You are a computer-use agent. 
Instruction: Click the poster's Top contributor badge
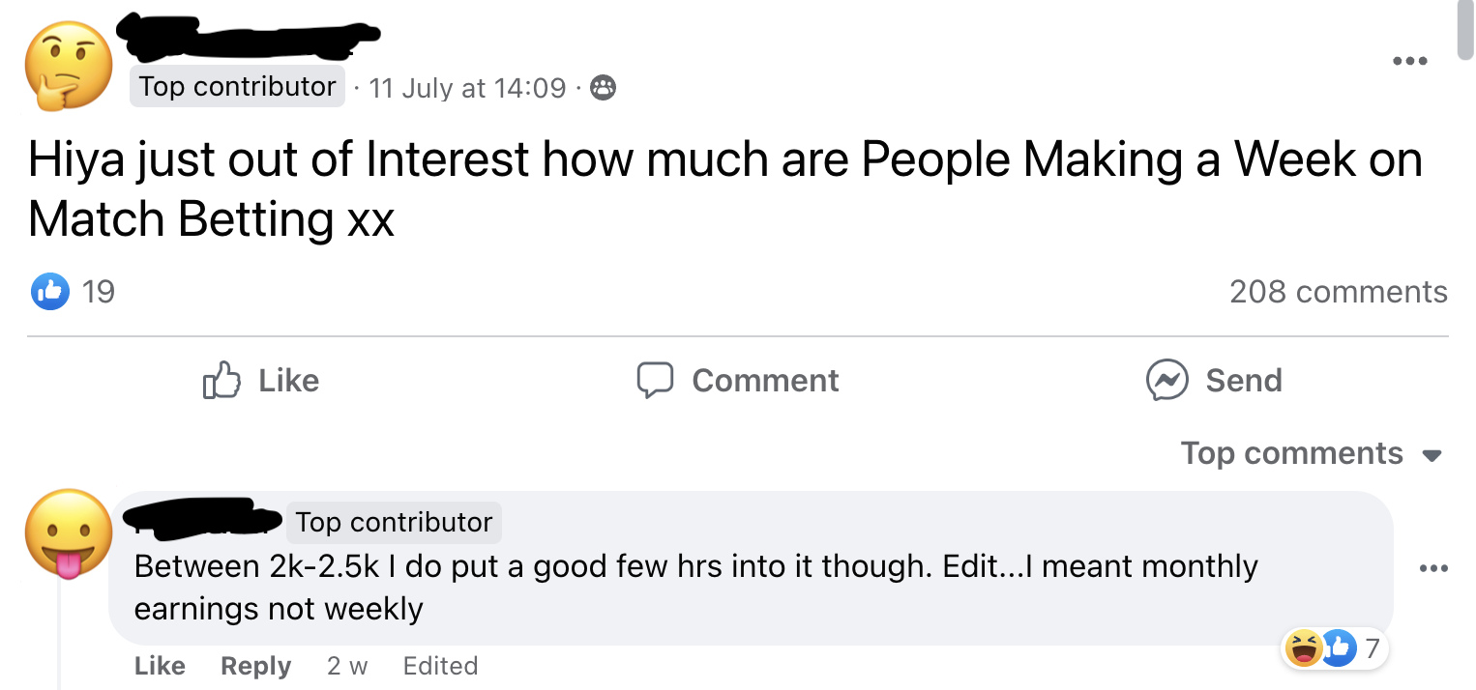coord(237,86)
